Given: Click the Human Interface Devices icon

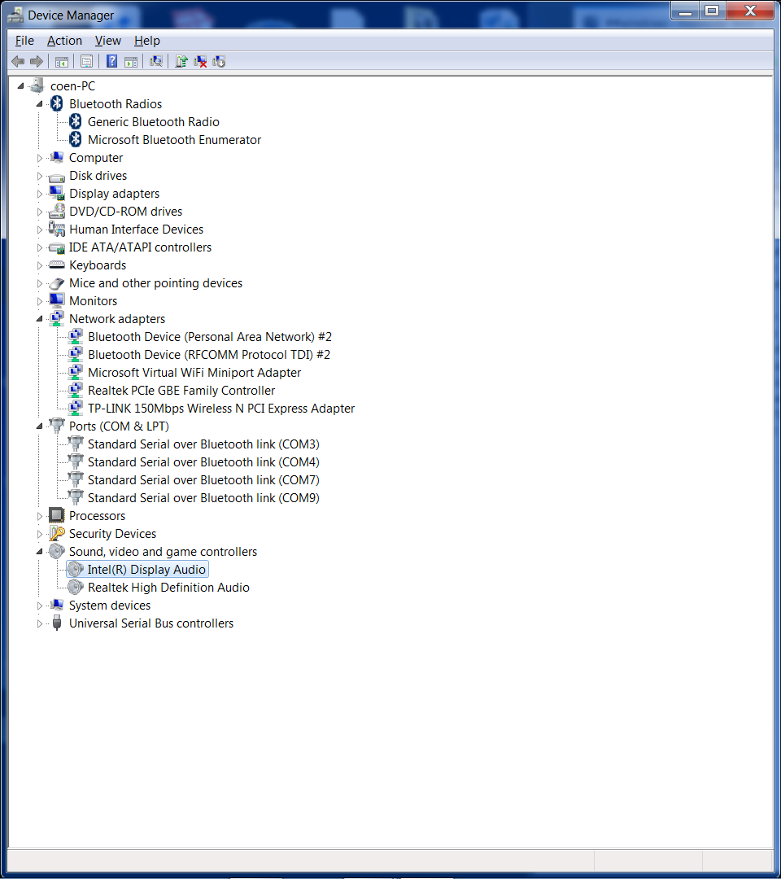Looking at the screenshot, I should click(x=57, y=229).
